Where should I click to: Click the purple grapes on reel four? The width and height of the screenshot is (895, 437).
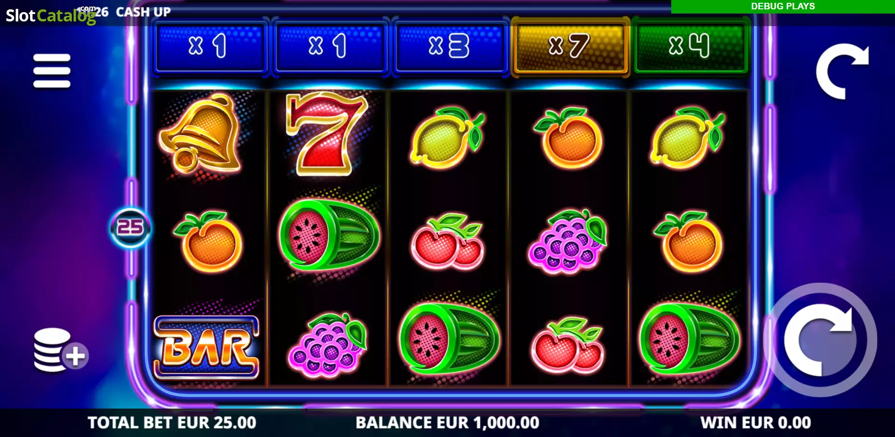click(567, 241)
